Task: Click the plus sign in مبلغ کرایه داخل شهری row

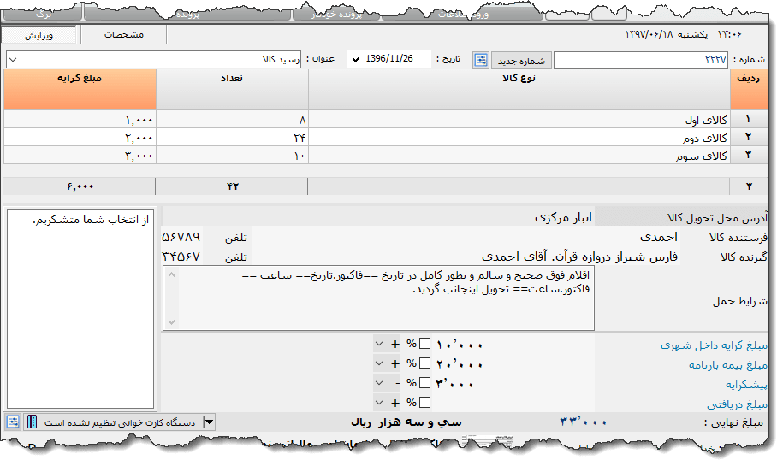Action: (395, 344)
